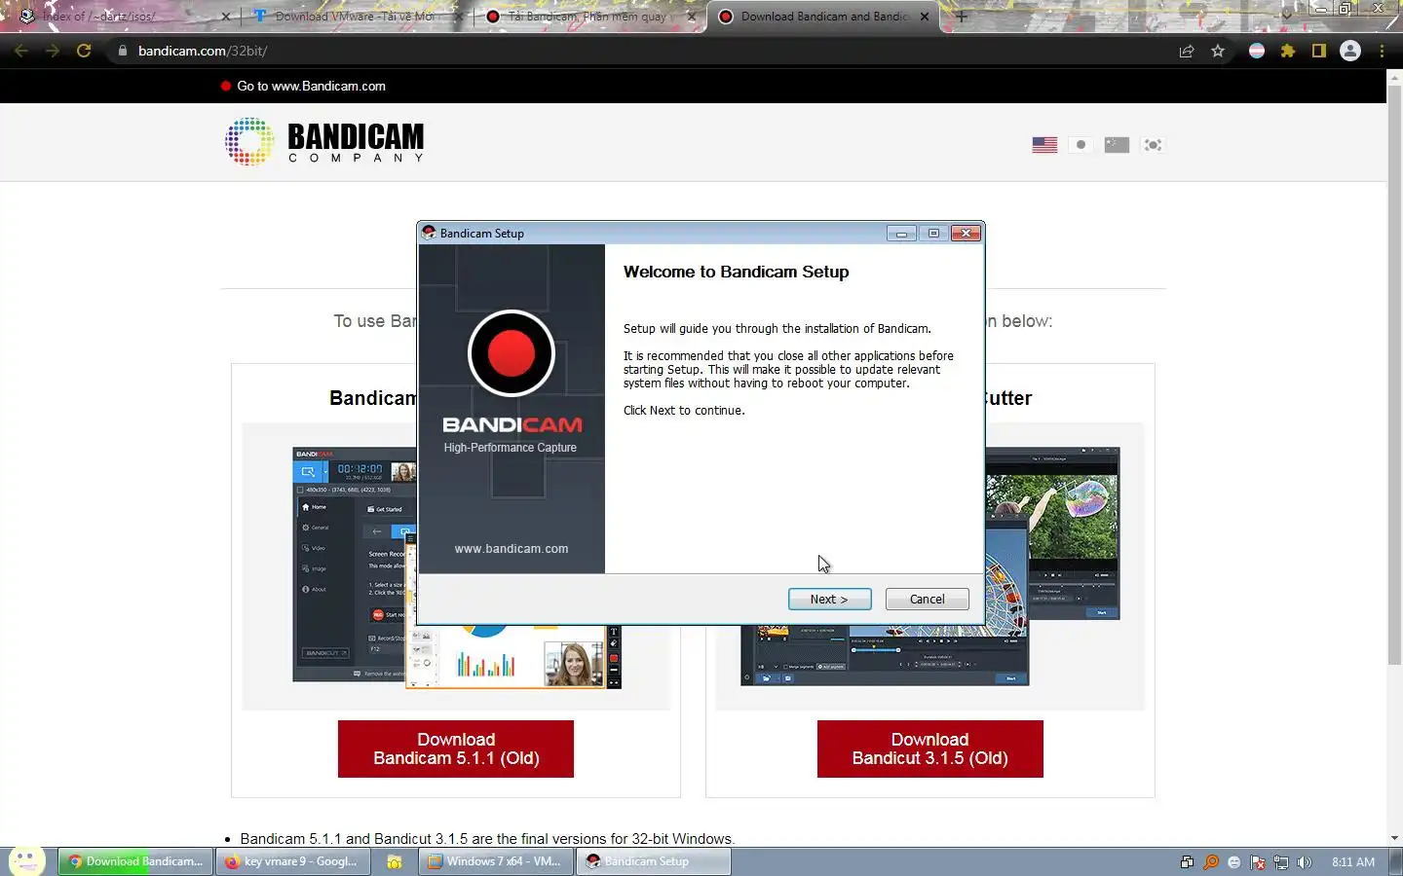This screenshot has width=1403, height=876.
Task: Cancel the Bandicam Setup wizard
Action: coord(927,600)
